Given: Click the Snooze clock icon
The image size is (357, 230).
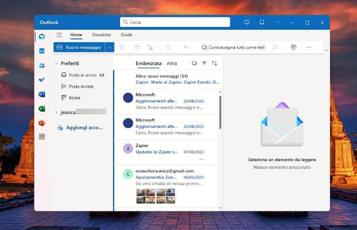Looking at the screenshot, I should (168, 47).
